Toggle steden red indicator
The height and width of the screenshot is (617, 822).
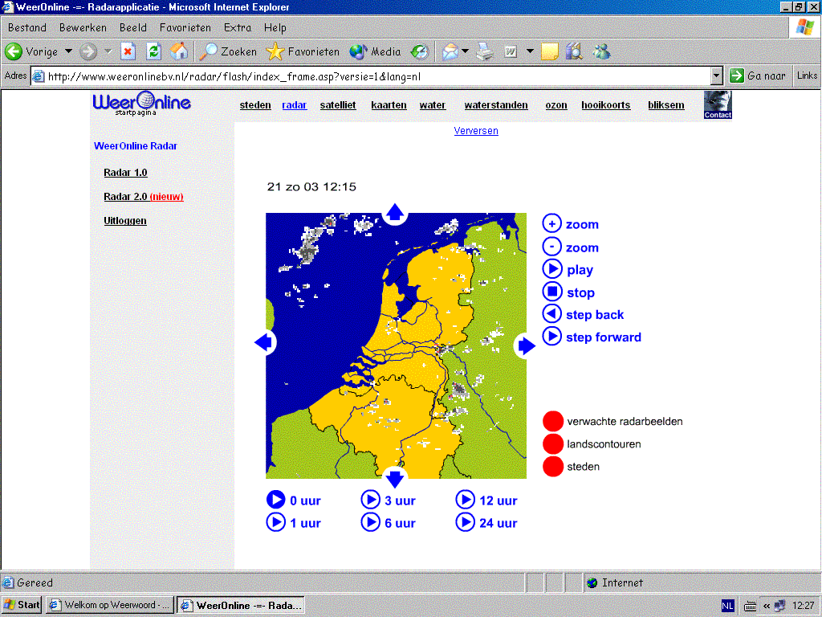coord(553,467)
